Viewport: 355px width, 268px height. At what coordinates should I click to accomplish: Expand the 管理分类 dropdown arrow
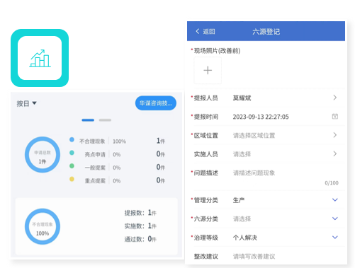pos(335,200)
